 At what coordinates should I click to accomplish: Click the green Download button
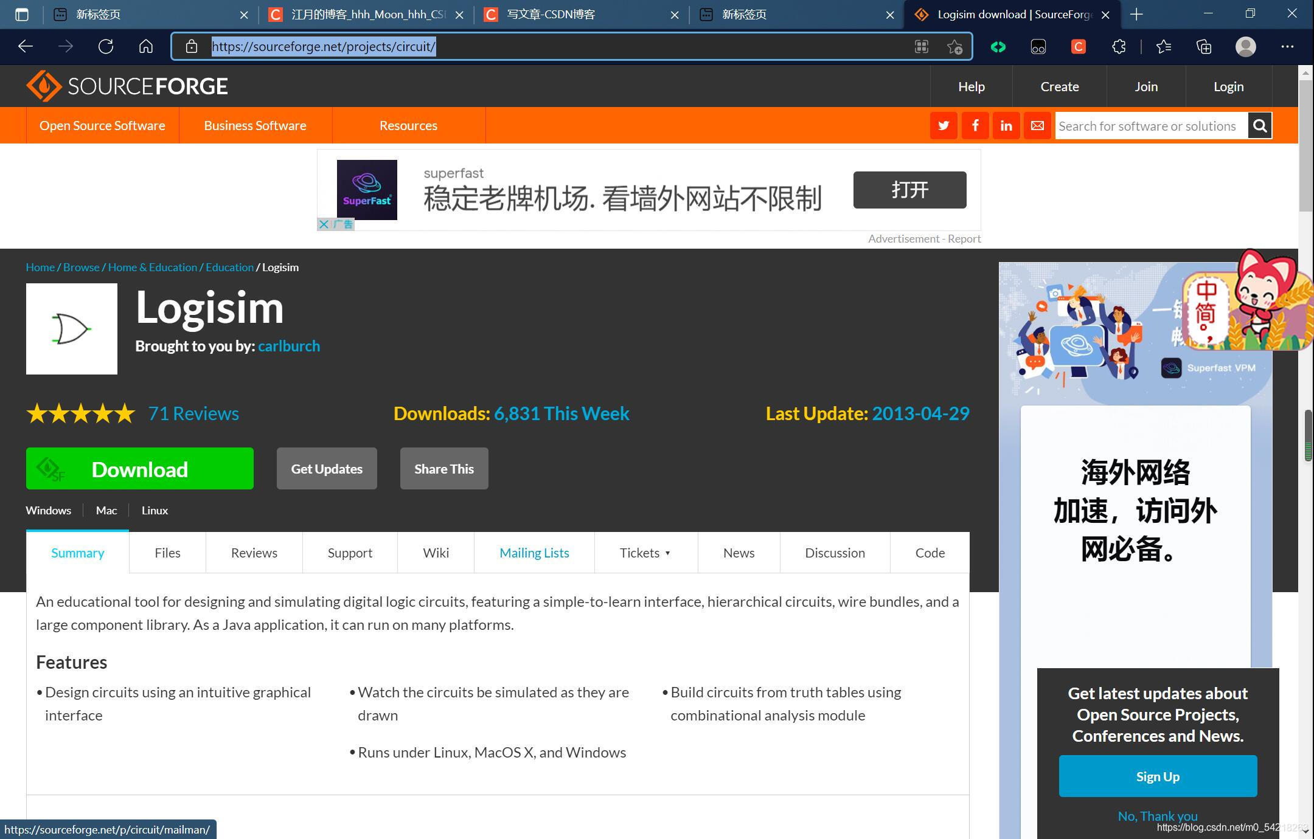coord(139,468)
